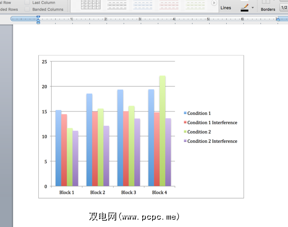Click the value 25 on vertical axis
Screen dimensions: 288x227
(x=44, y=62)
